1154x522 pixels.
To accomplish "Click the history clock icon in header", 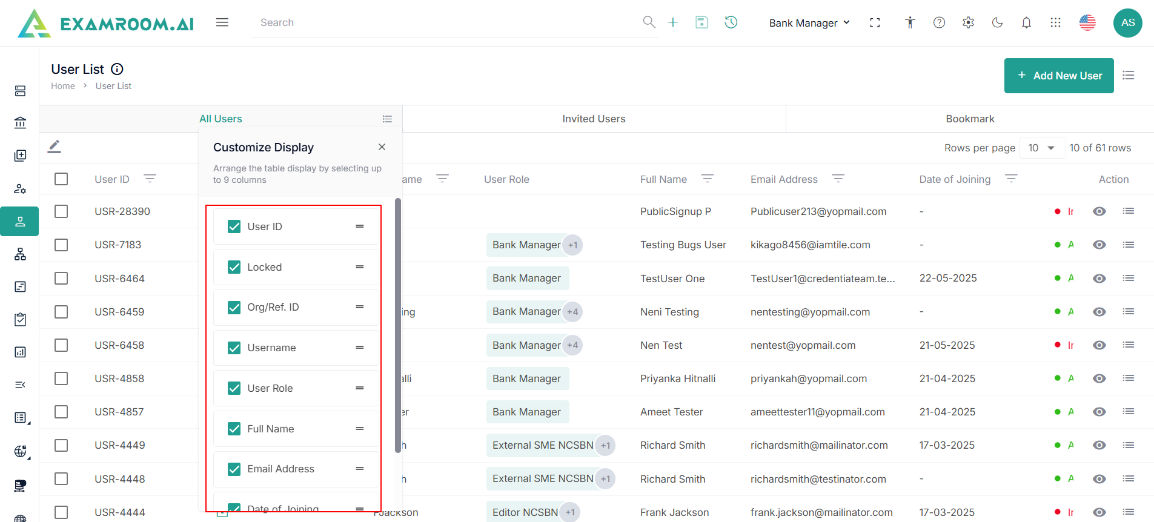I will pyautogui.click(x=731, y=22).
